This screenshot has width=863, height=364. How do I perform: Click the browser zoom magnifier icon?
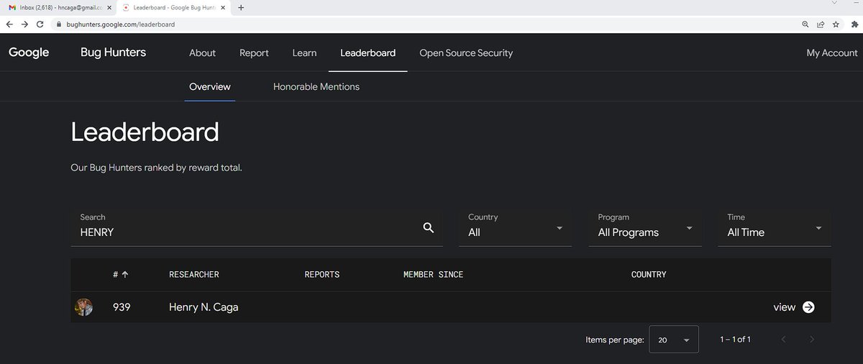tap(805, 24)
